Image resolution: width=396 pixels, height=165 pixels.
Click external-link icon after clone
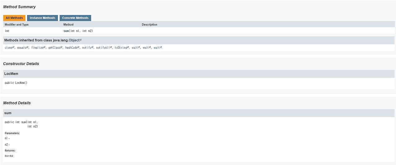pos(13,47)
